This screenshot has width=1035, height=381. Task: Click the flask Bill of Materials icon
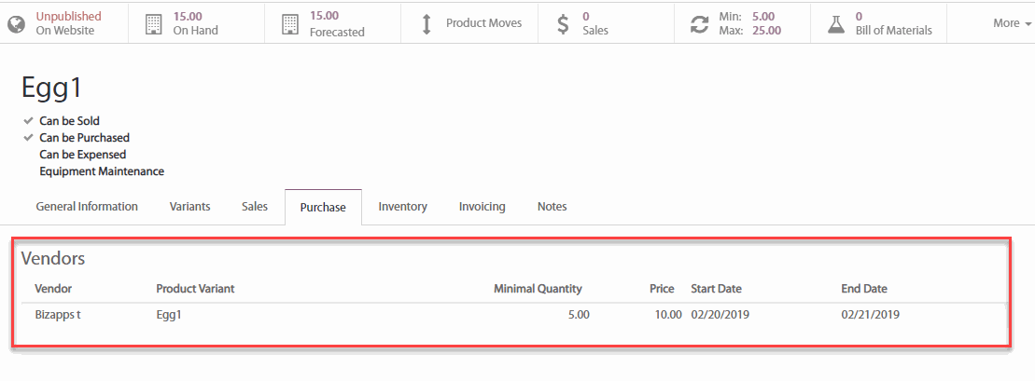pos(836,23)
